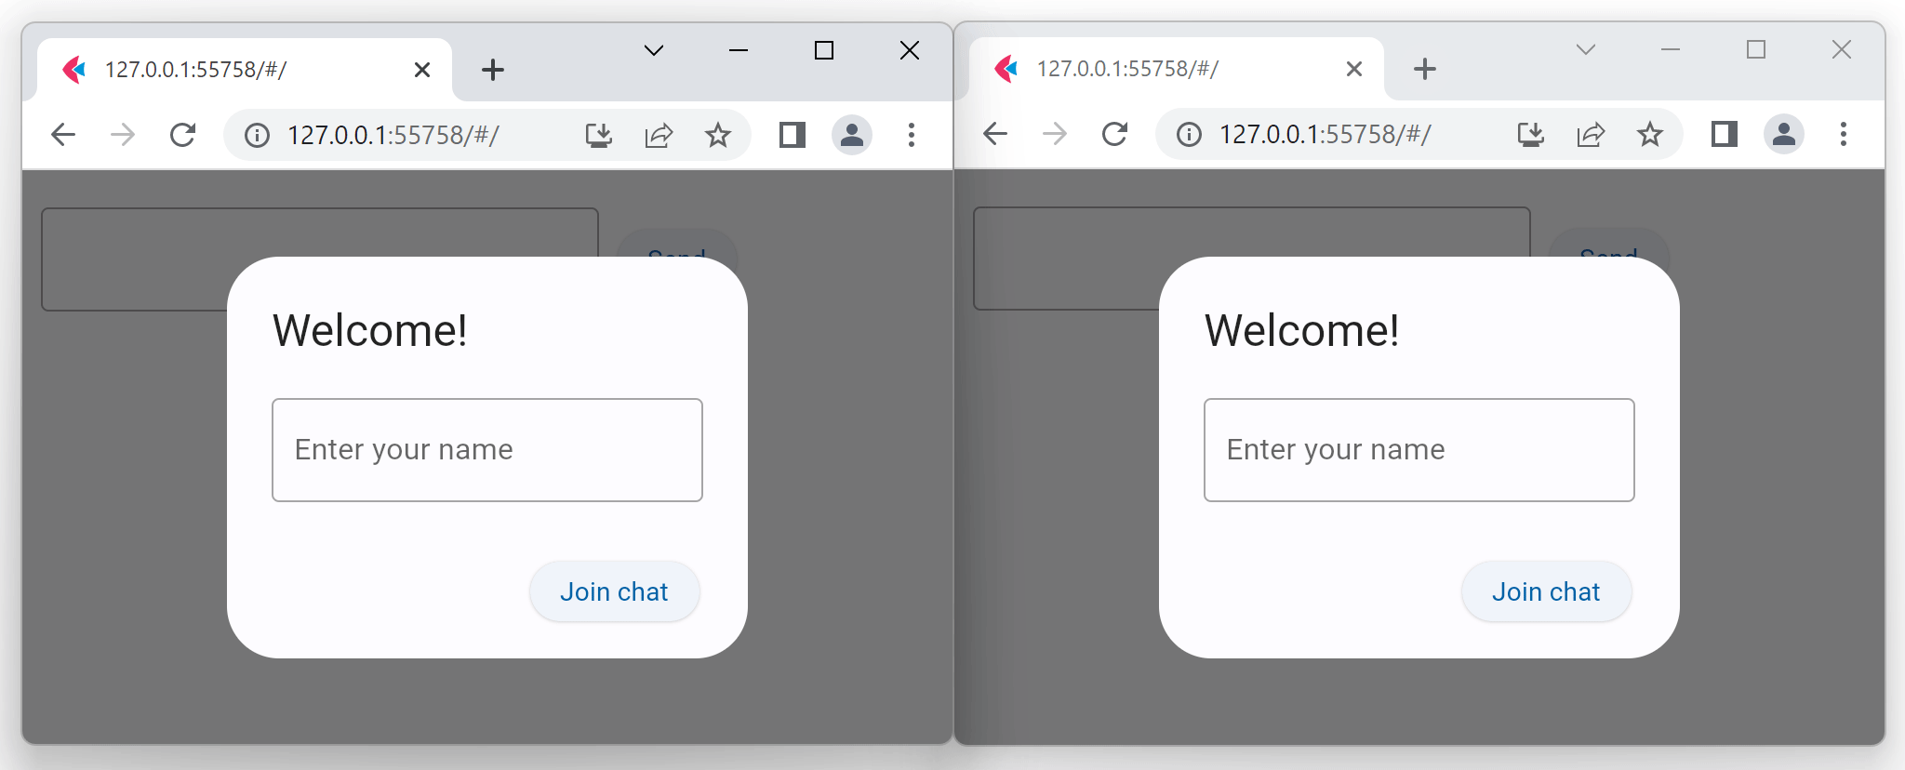This screenshot has width=1905, height=770.
Task: Click the reload icon in left browser window
Action: (183, 136)
